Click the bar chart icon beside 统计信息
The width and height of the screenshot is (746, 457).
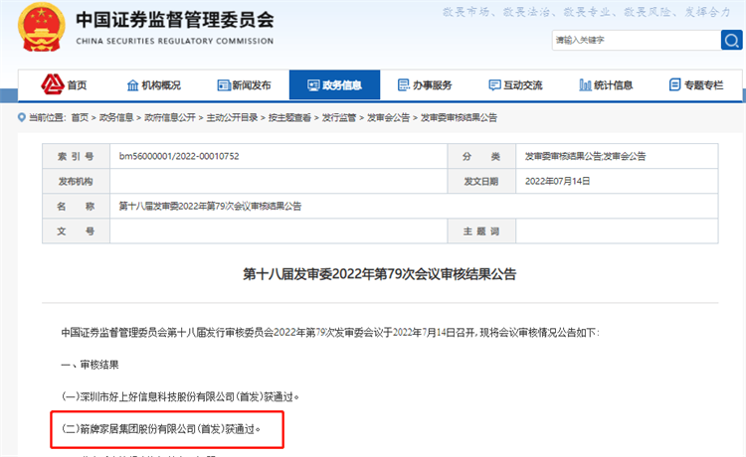click(585, 85)
